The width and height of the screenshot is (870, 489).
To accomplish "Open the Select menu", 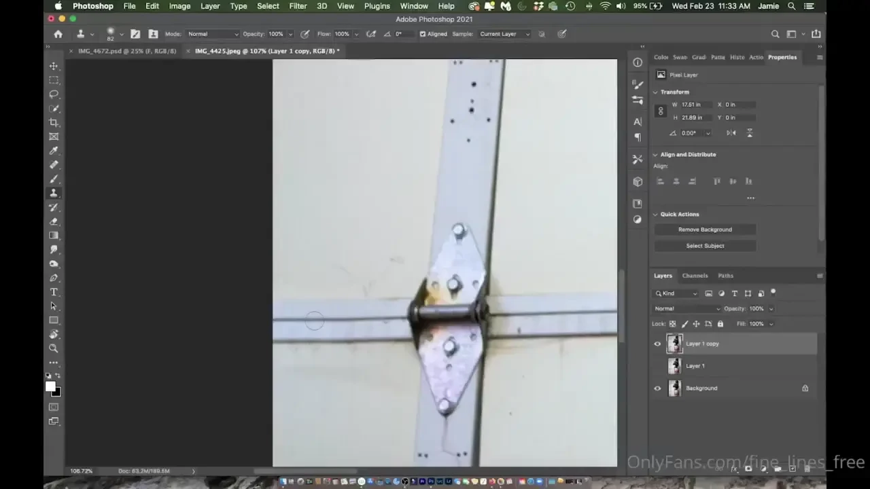I will click(x=268, y=6).
